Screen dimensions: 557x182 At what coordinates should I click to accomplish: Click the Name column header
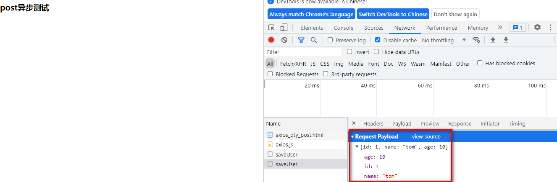tap(306, 123)
